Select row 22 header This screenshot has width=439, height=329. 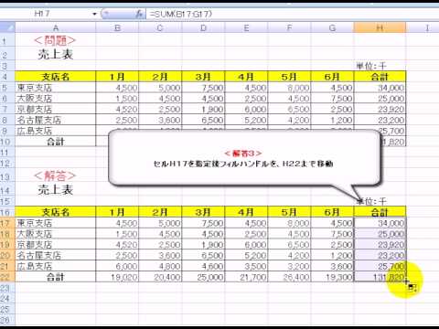click(7, 277)
